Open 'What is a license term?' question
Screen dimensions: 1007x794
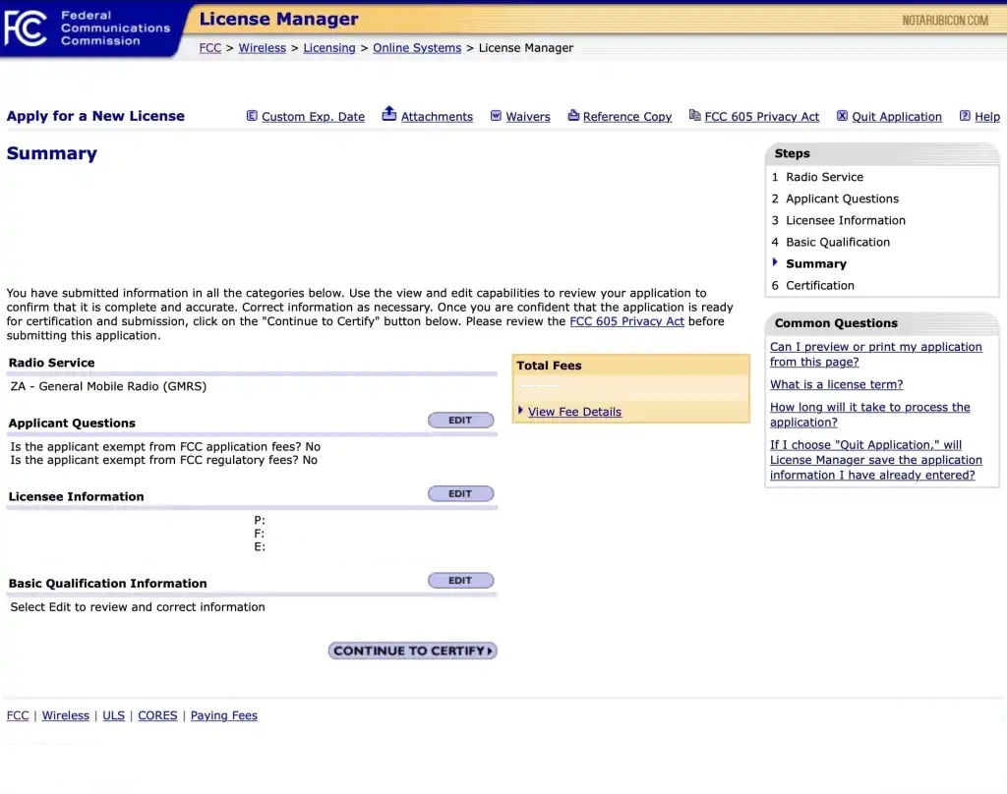[836, 384]
